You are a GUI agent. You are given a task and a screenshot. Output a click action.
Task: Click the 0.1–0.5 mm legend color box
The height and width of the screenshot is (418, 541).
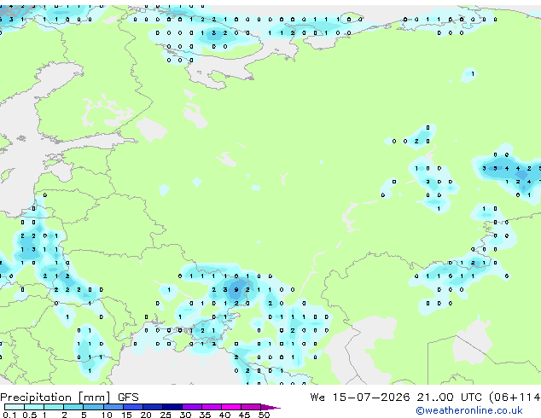coord(15,407)
